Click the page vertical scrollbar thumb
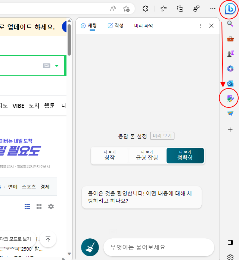Screen dimensions: 239x260 (69, 40)
